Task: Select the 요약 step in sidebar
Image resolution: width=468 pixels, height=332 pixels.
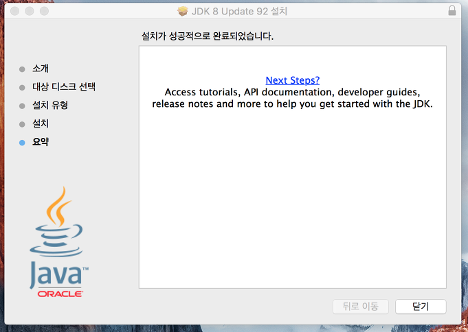Action: coord(41,142)
